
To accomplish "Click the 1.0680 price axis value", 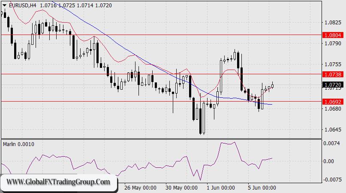I will pos(333,108).
